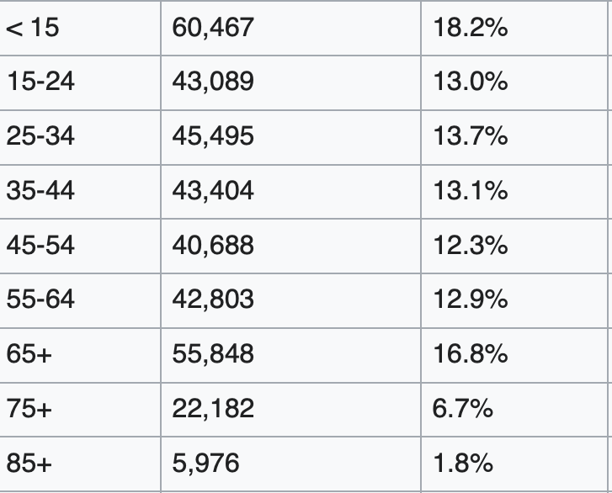Click the 45,495 population figure
Screen dimensions: 612x493
coord(212,136)
